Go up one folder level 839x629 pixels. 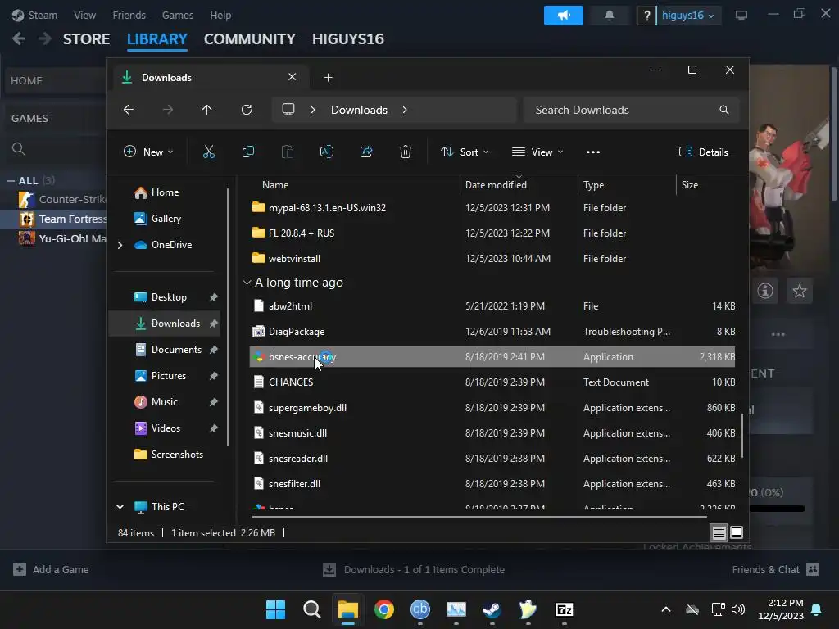click(206, 110)
